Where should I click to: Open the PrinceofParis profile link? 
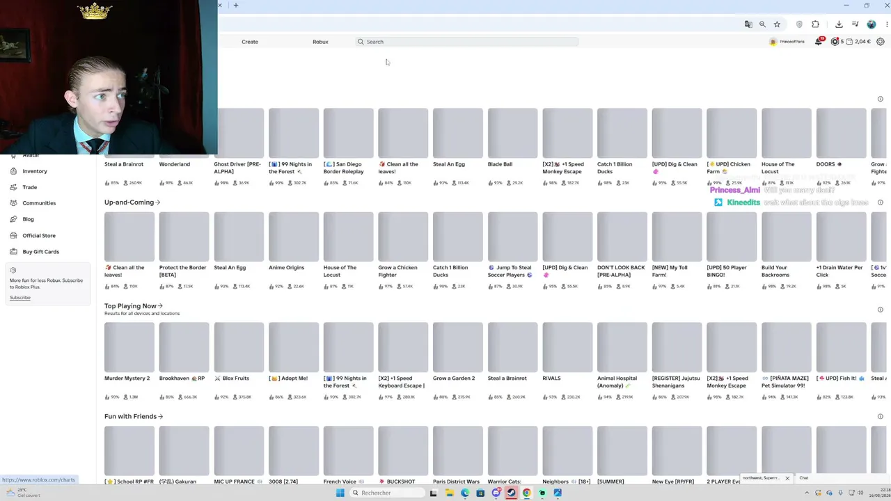787,42
